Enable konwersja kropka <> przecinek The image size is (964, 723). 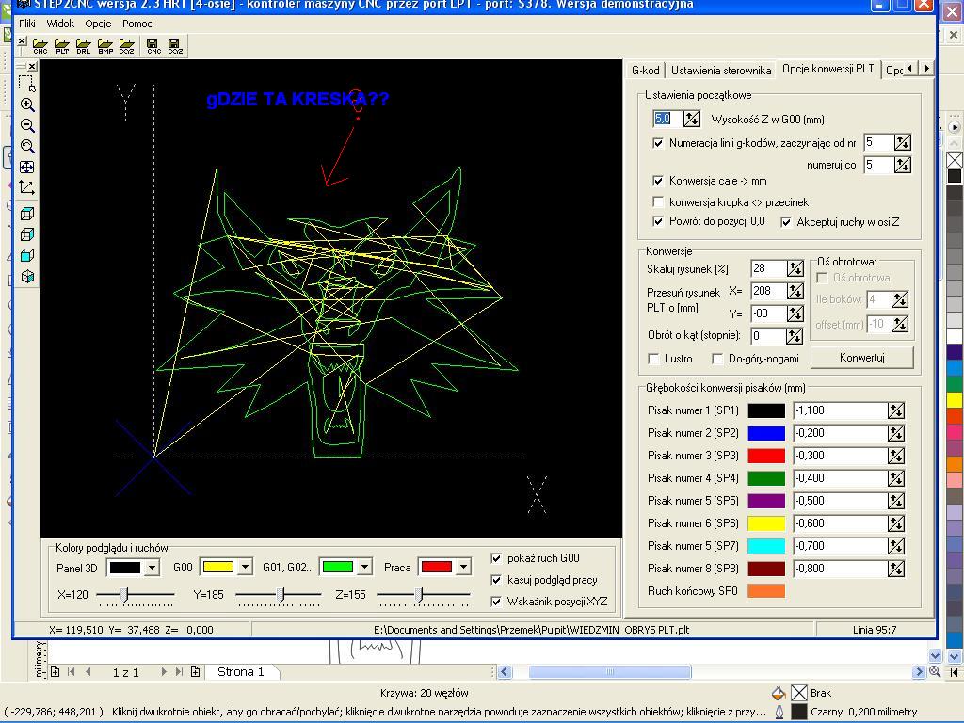658,201
